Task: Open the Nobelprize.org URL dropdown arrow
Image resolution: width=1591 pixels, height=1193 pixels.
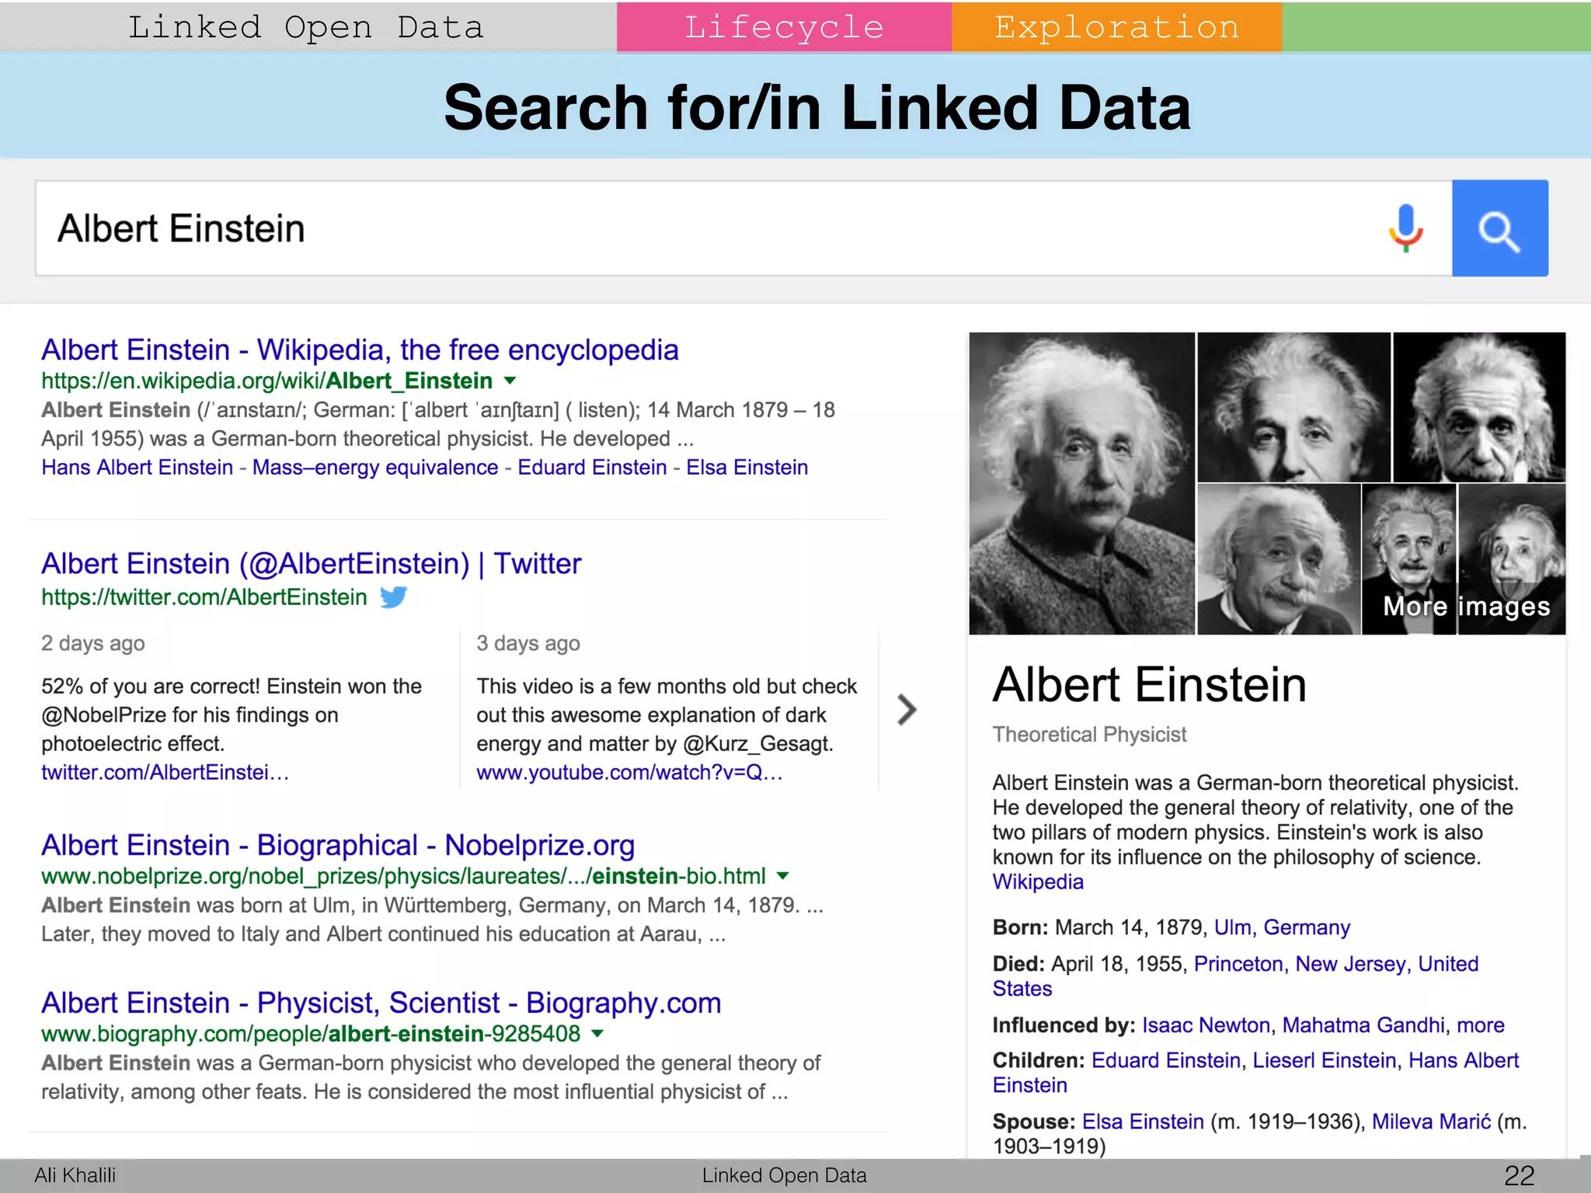Action: click(x=783, y=876)
